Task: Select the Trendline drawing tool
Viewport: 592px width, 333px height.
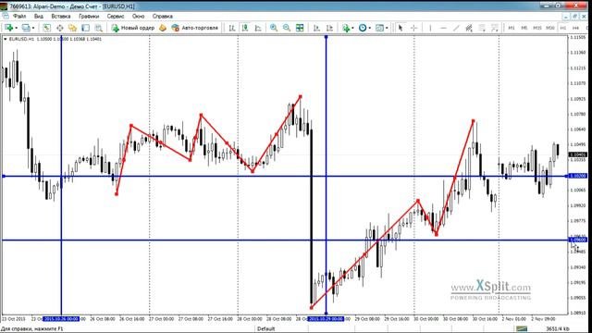Action: tap(456, 28)
